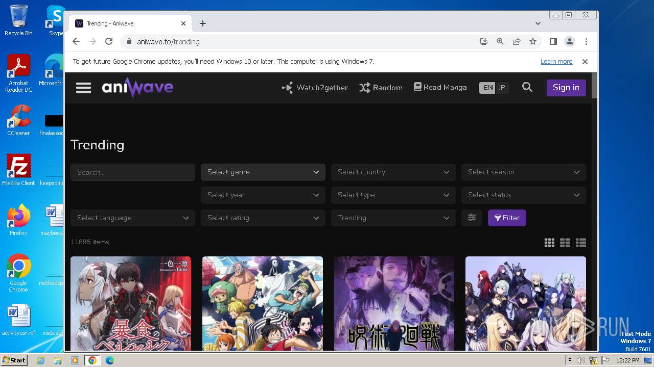The height and width of the screenshot is (367, 654).
Task: Open the fourth poster with the group of girls
Action: [x=526, y=303]
